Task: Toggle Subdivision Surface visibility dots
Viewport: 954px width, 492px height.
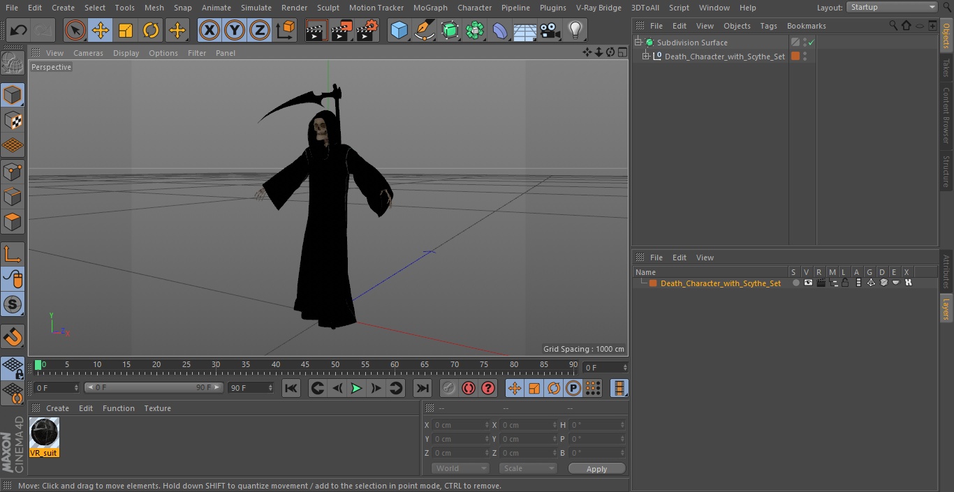Action: pos(805,43)
